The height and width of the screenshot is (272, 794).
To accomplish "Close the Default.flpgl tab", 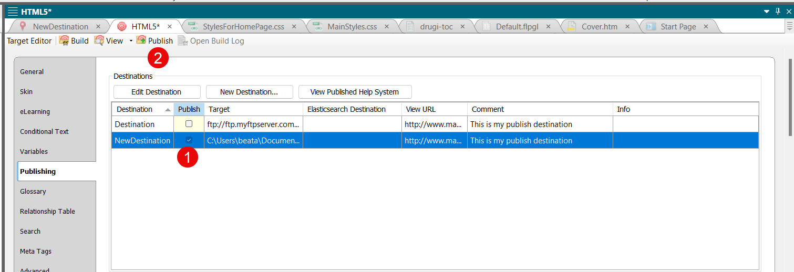I will pyautogui.click(x=549, y=26).
